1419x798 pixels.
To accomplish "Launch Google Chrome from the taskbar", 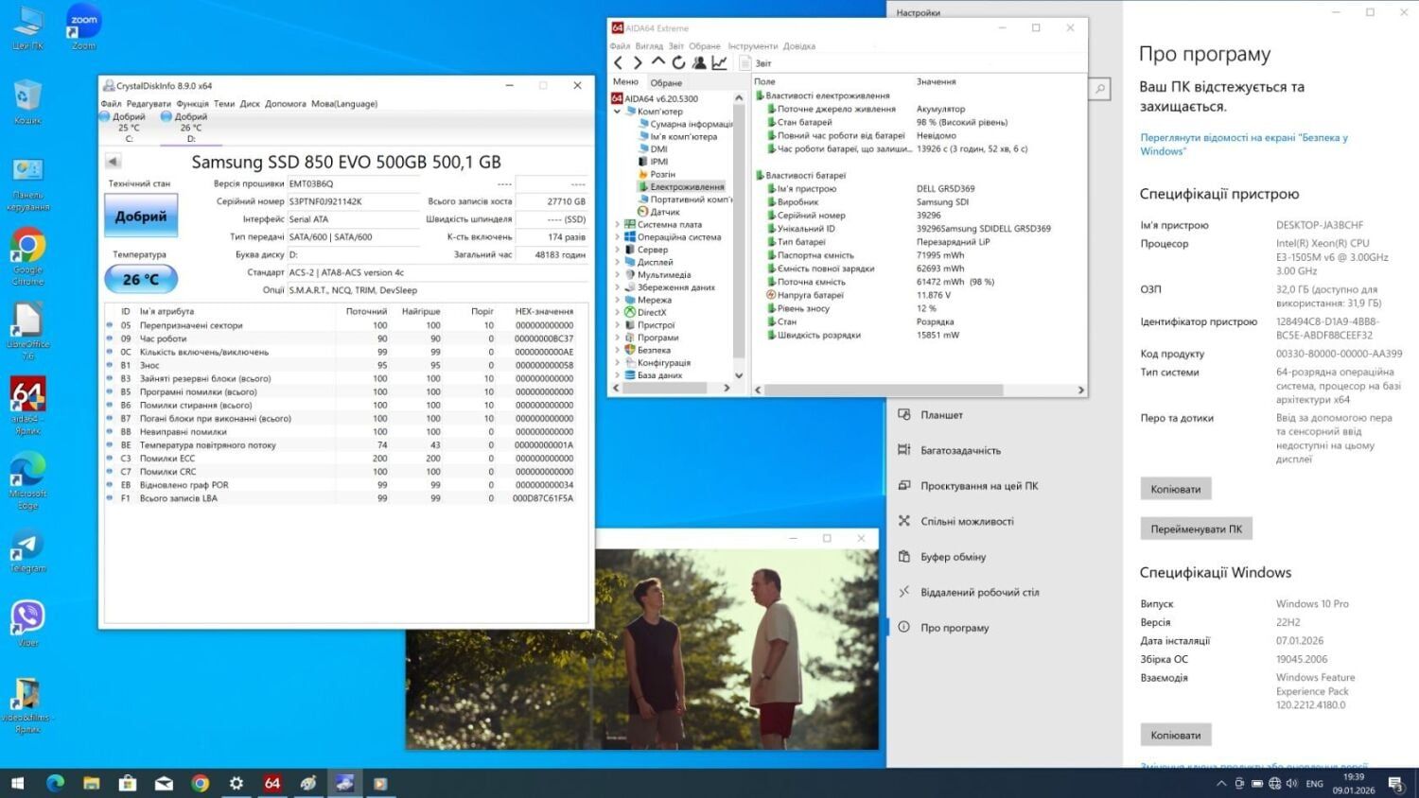I will [x=200, y=783].
